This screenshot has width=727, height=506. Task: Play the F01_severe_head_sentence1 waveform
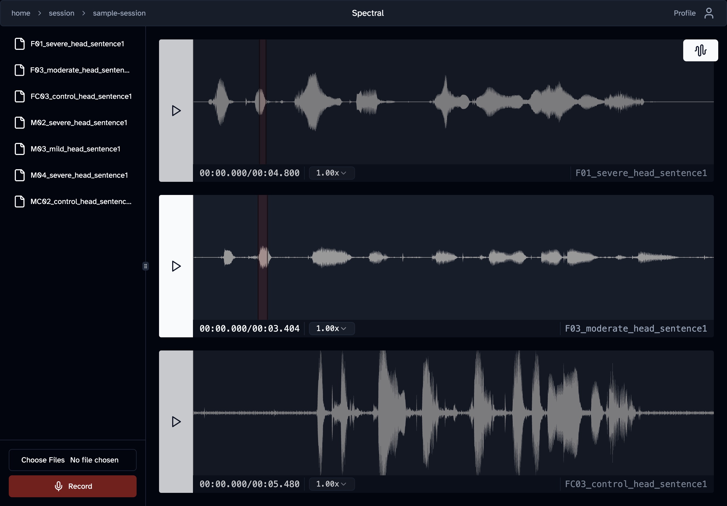click(x=176, y=111)
